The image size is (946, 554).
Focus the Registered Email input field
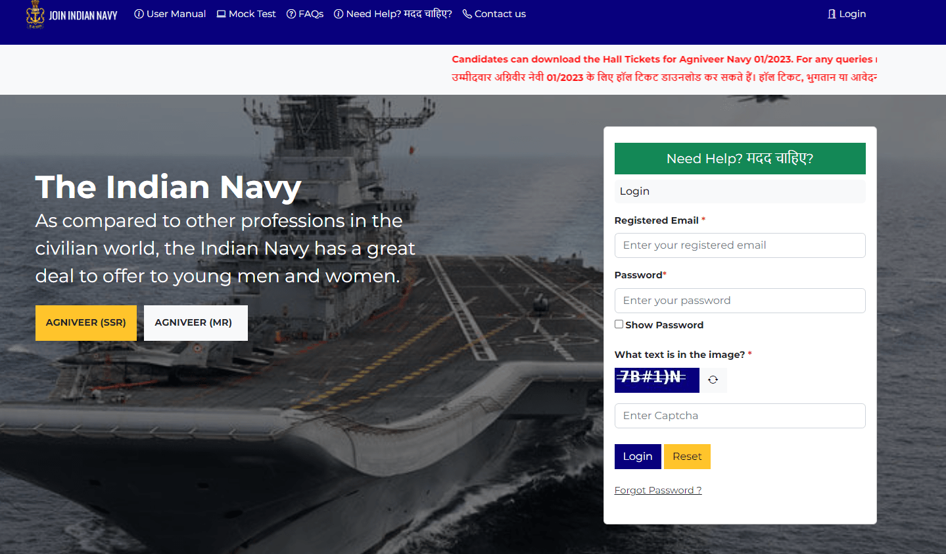[740, 245]
